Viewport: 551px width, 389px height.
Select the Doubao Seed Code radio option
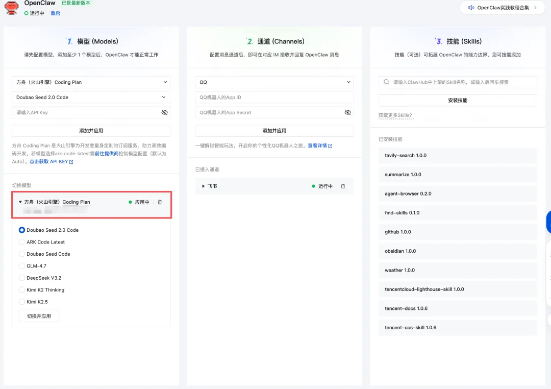coord(22,254)
